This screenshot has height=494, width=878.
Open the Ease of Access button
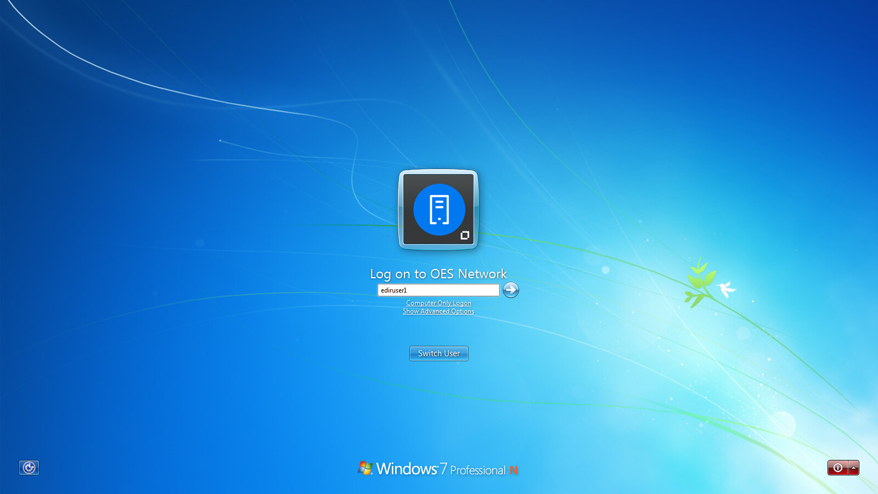(x=29, y=468)
